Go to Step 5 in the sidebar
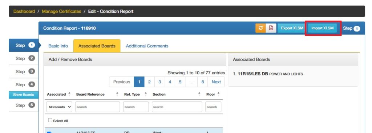Image resolution: width=372 pixels, height=133 pixels. coord(24,105)
